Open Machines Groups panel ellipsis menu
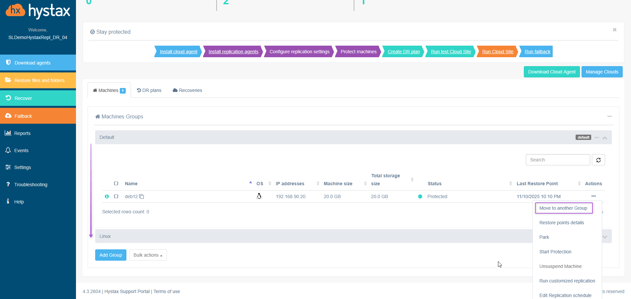This screenshot has height=299, width=631. point(609,116)
